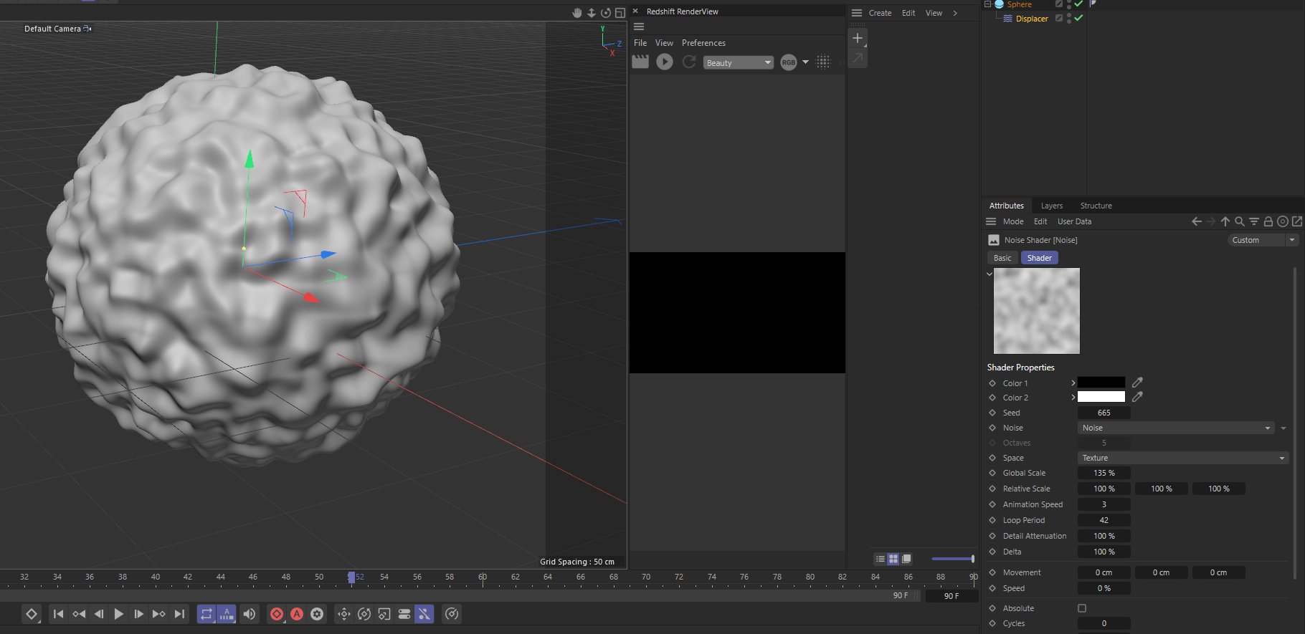Select the Displacer object in the tree
The image size is (1305, 634).
[1032, 19]
